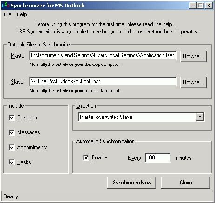Disable the Tasks checkbox
Viewport: 215px width, 203px height.
(x=12, y=162)
